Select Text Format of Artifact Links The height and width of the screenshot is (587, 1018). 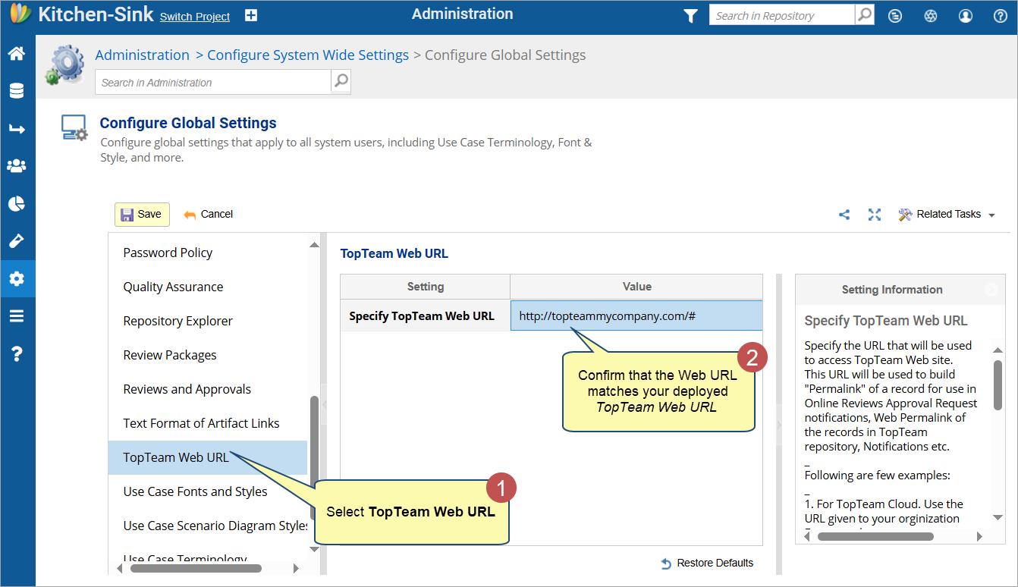208,423
